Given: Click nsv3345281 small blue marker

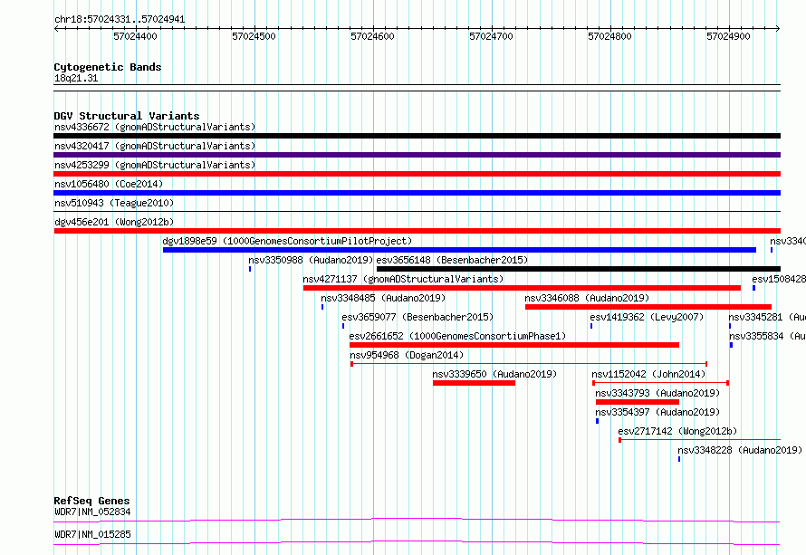Looking at the screenshot, I should (730, 326).
